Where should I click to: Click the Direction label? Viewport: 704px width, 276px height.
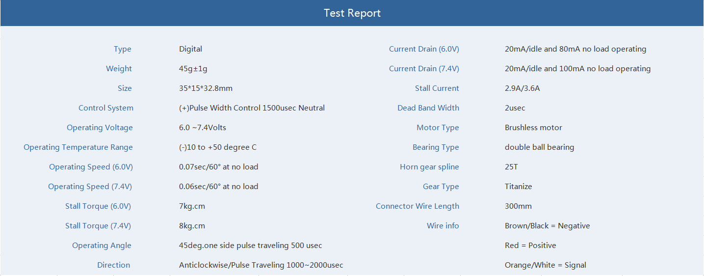pyautogui.click(x=114, y=265)
